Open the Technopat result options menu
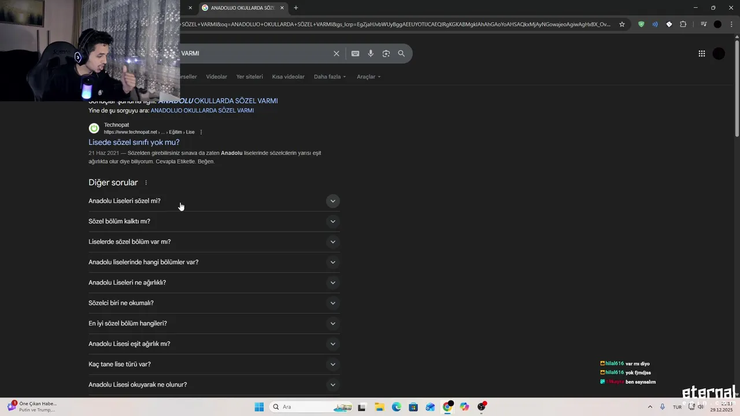740x416 pixels. 201,132
